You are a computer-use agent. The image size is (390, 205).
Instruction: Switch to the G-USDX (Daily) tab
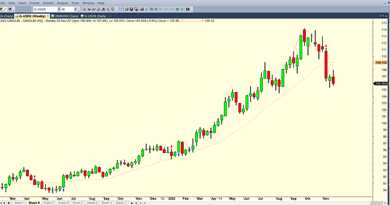(93, 16)
